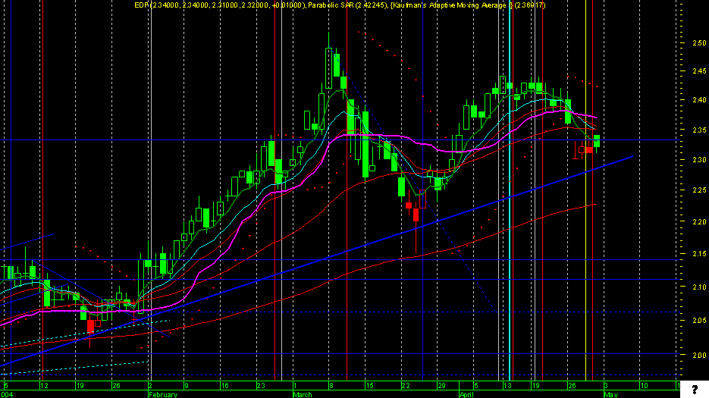Click the 2.35 price axis label
709x398 pixels.
(x=699, y=130)
